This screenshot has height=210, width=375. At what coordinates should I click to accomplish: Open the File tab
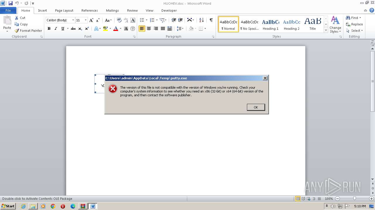[8, 10]
